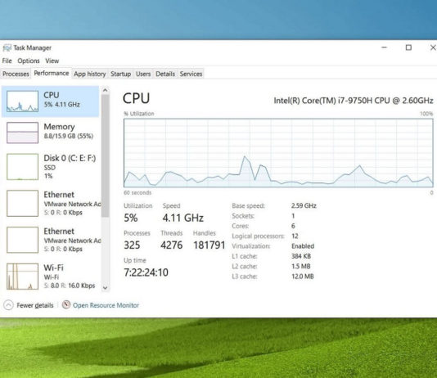Click the Resource Monitor gauge icon
The height and width of the screenshot is (378, 437).
(x=66, y=304)
